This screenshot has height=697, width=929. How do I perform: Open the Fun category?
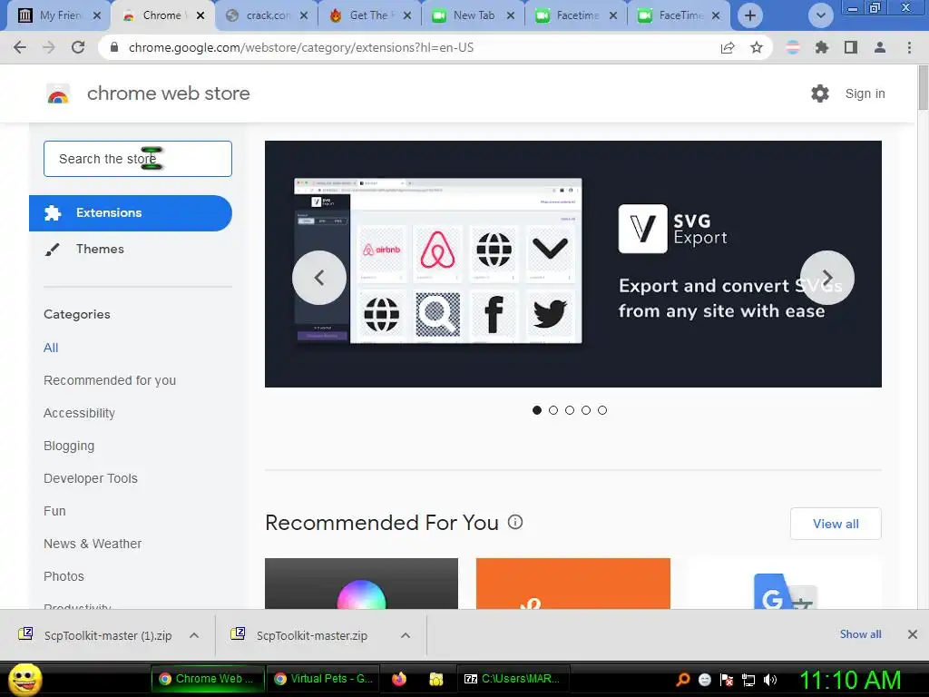tap(54, 511)
